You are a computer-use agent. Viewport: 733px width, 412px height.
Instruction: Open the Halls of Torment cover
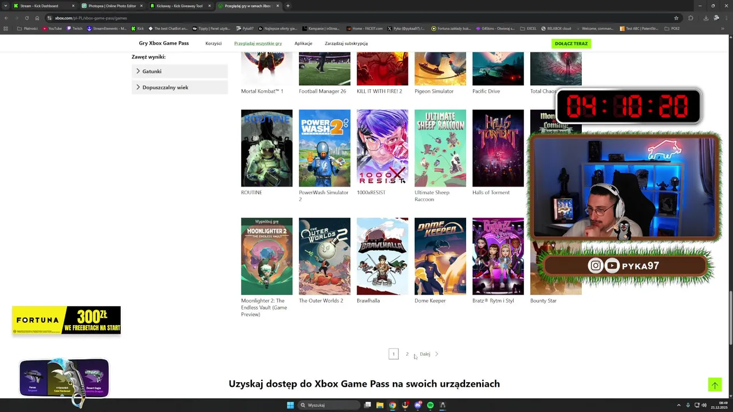tap(498, 148)
